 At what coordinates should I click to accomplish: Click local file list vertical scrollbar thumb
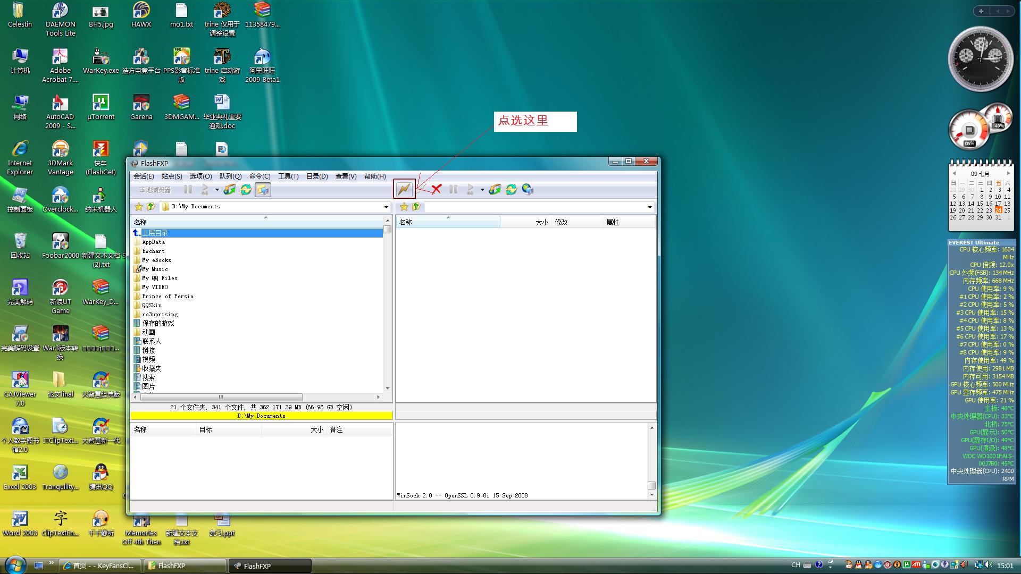pos(388,229)
